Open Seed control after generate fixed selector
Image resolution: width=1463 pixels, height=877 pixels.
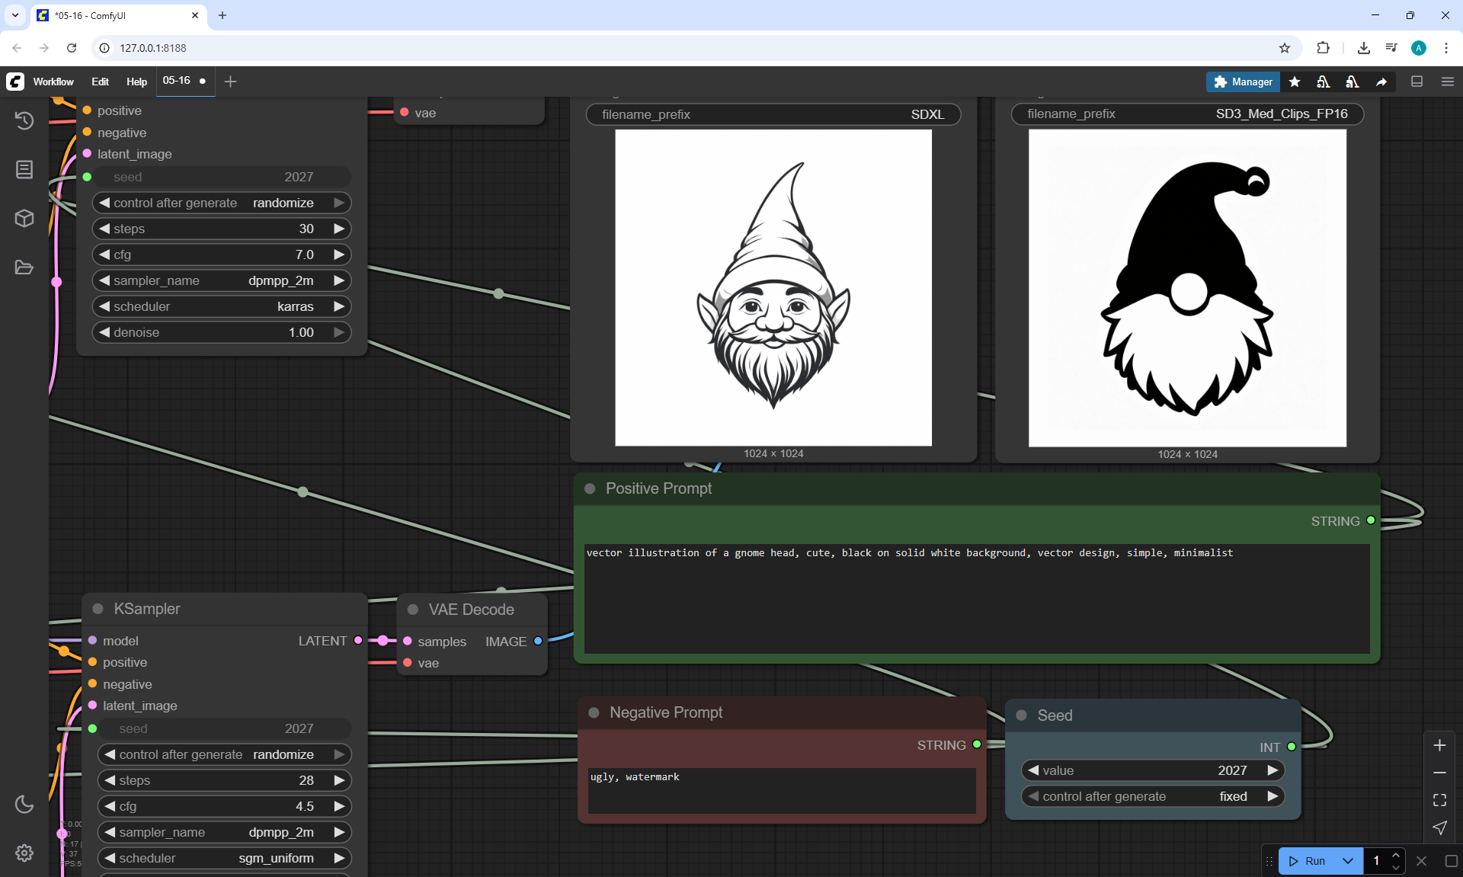[x=1152, y=796]
